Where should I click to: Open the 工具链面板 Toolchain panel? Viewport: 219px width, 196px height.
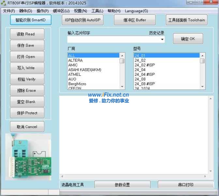tap(186, 20)
